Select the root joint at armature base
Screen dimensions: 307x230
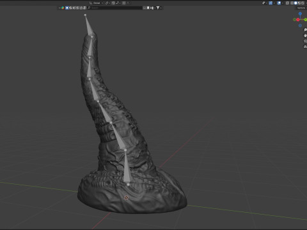(x=128, y=185)
